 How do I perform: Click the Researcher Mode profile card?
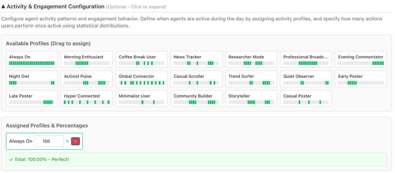point(251,59)
